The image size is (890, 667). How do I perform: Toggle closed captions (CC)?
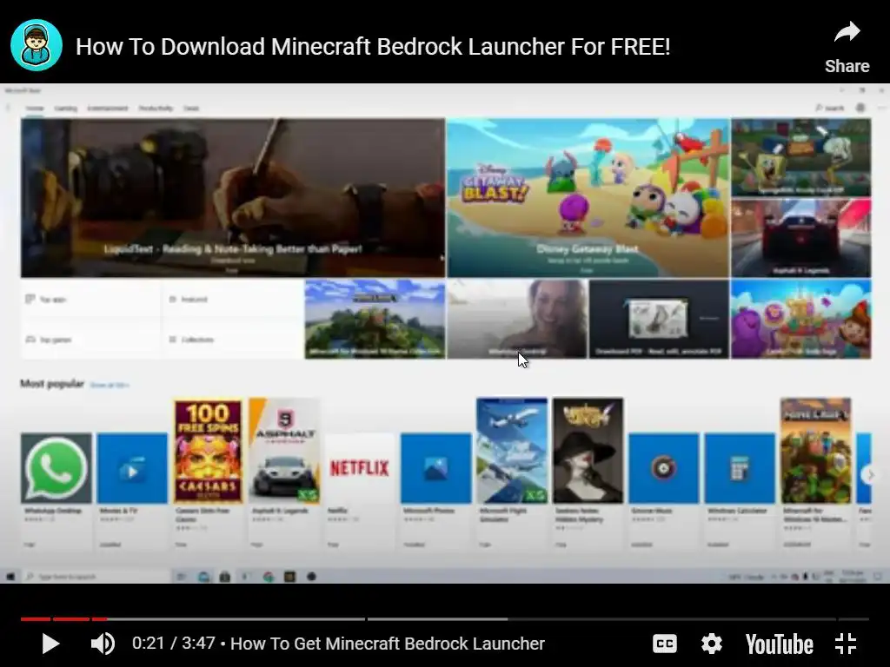click(665, 644)
